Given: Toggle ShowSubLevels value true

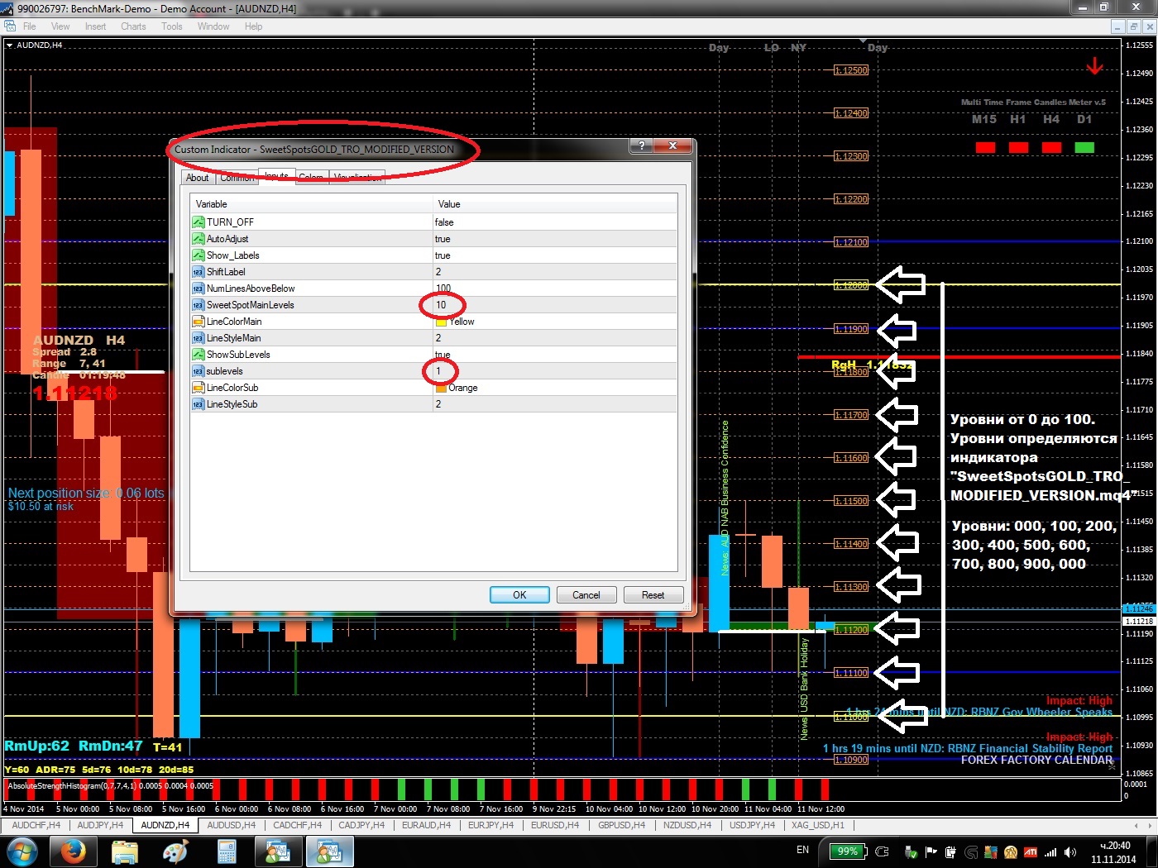Looking at the screenshot, I should coord(555,354).
